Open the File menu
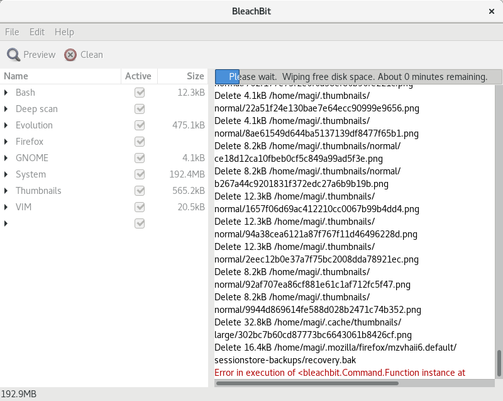The width and height of the screenshot is (503, 401). click(x=12, y=32)
